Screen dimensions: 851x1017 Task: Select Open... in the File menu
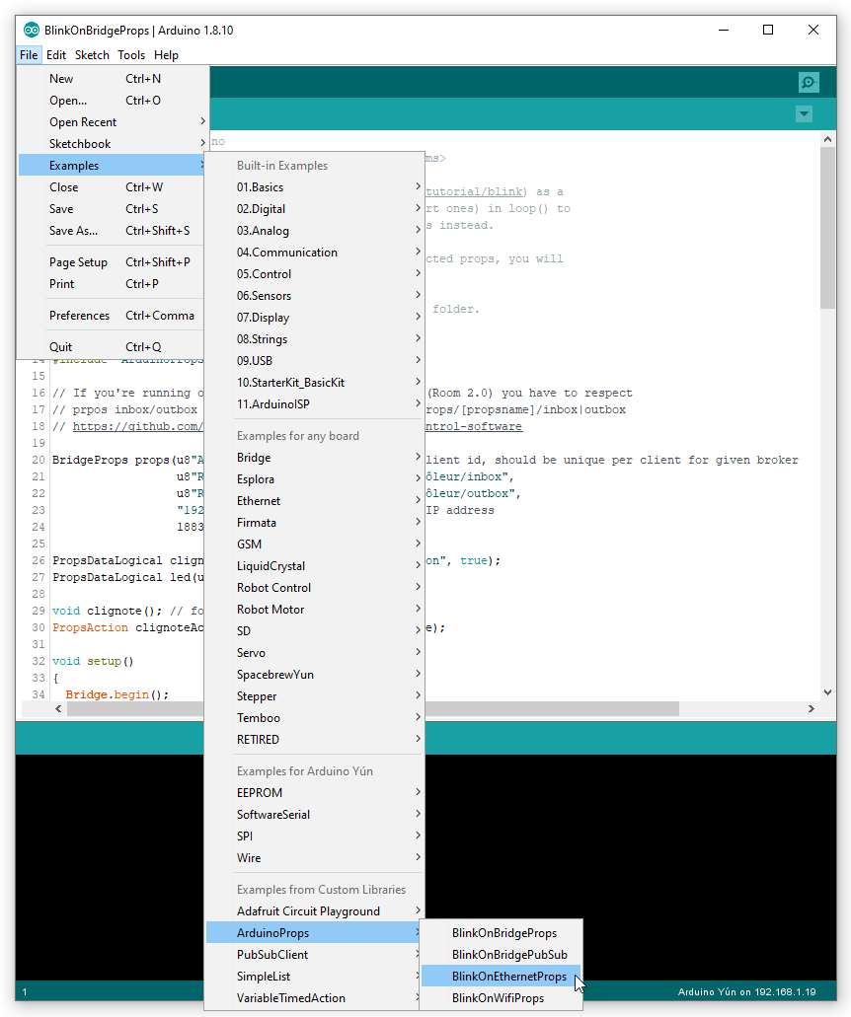click(113, 101)
